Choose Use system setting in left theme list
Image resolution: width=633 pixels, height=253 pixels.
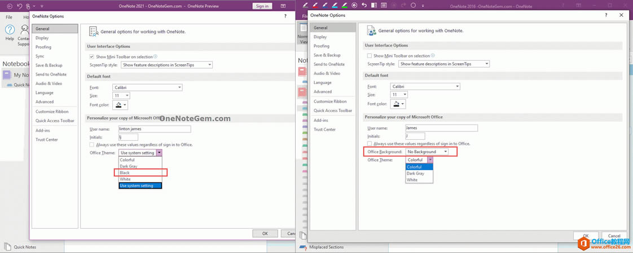coord(140,185)
